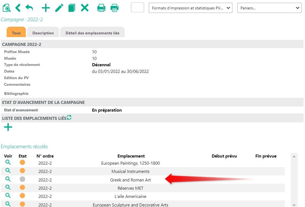The height and width of the screenshot is (207, 305).
Task: Open the Musical Instruments row magnifier
Action: tap(8, 170)
